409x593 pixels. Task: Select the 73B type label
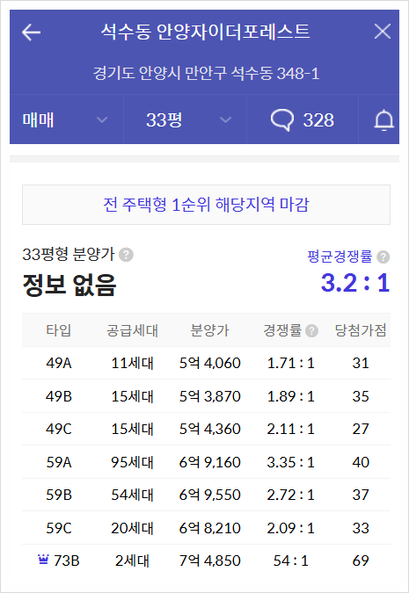click(x=67, y=560)
